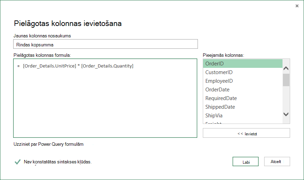This screenshot has height=180, width=304.
Task: Click the column list scrollbar thumb
Action: (x=286, y=80)
